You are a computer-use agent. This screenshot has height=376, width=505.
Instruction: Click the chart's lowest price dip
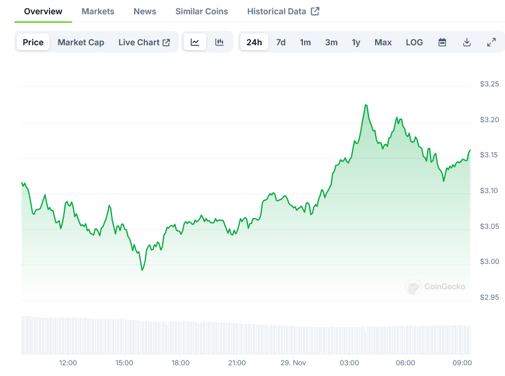point(142,270)
